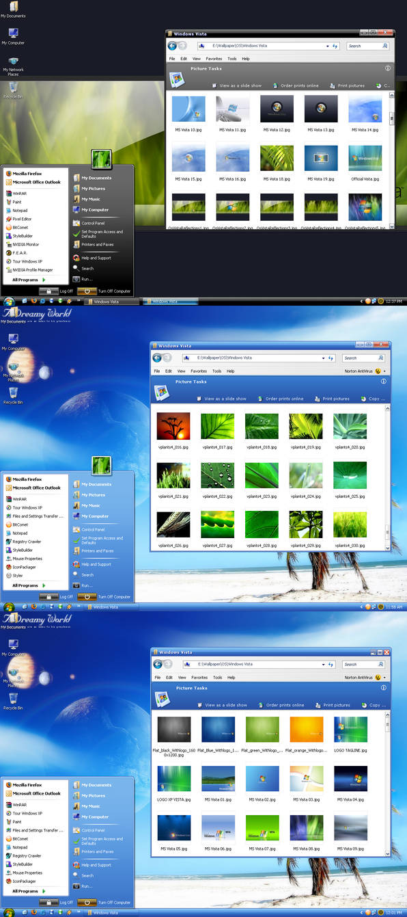Open NVIDIA Profile Manager in Start menu
Screen dimensions: 407x917
(x=29, y=269)
